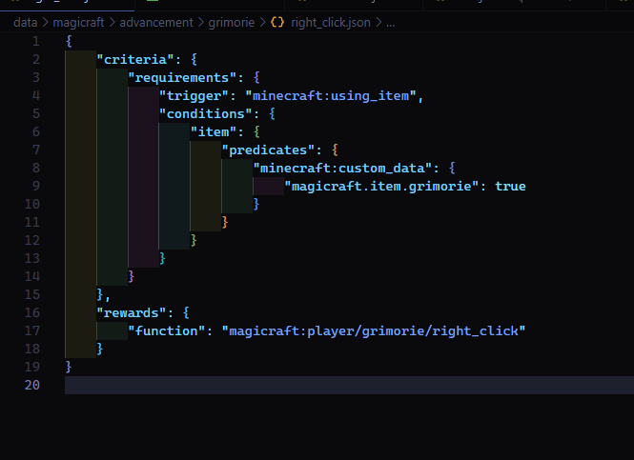Click line number 1 in the gutter
The image size is (634, 460).
tap(36, 42)
